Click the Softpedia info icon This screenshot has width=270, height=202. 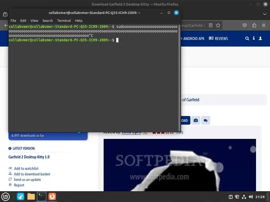coord(254,38)
